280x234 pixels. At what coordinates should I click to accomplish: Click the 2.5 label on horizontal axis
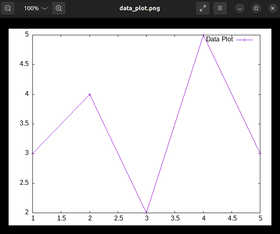click(x=118, y=219)
